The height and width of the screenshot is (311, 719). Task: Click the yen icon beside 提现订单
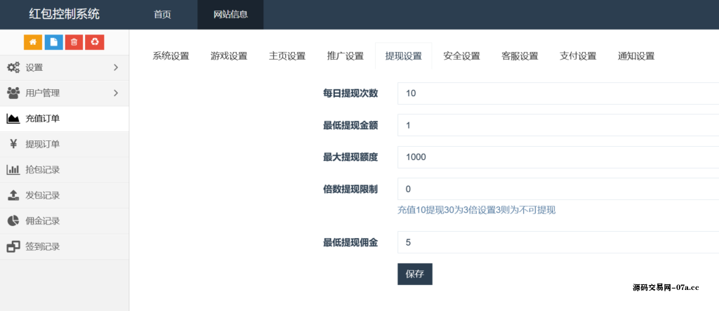click(x=13, y=145)
